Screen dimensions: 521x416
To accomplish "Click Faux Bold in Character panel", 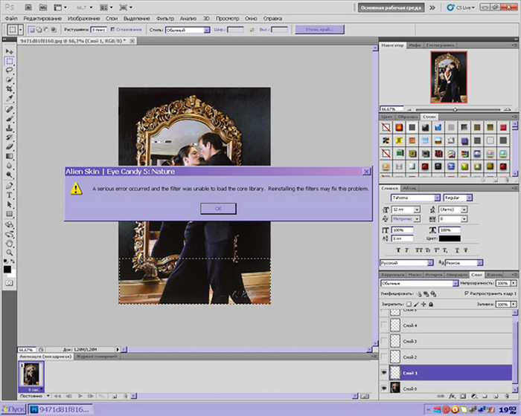I will tap(398, 250).
